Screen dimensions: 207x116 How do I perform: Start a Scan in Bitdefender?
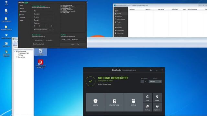pyautogui.click(x=147, y=98)
